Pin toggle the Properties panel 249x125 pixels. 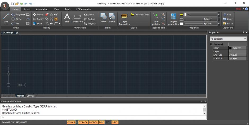[243, 32]
